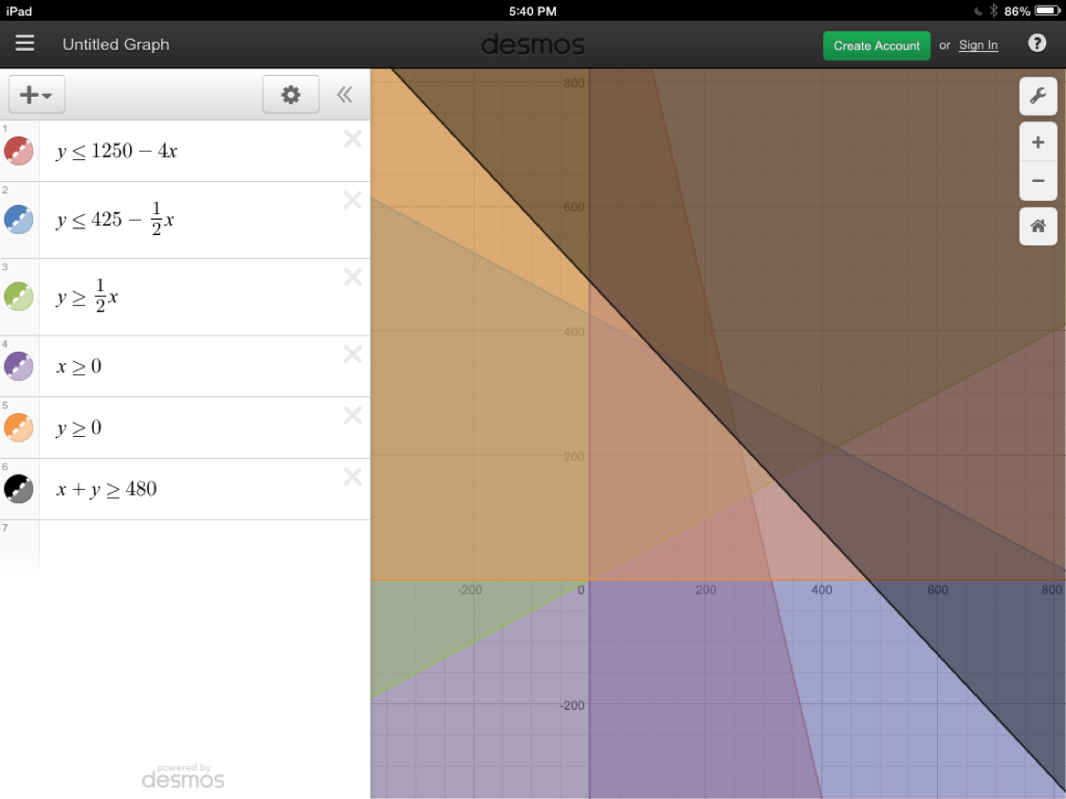
Task: Hide the red y ≤ 1250 − 4x graph
Action: [x=19, y=151]
